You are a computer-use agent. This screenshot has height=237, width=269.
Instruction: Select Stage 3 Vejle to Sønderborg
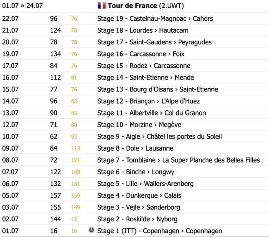pyautogui.click(x=139, y=207)
